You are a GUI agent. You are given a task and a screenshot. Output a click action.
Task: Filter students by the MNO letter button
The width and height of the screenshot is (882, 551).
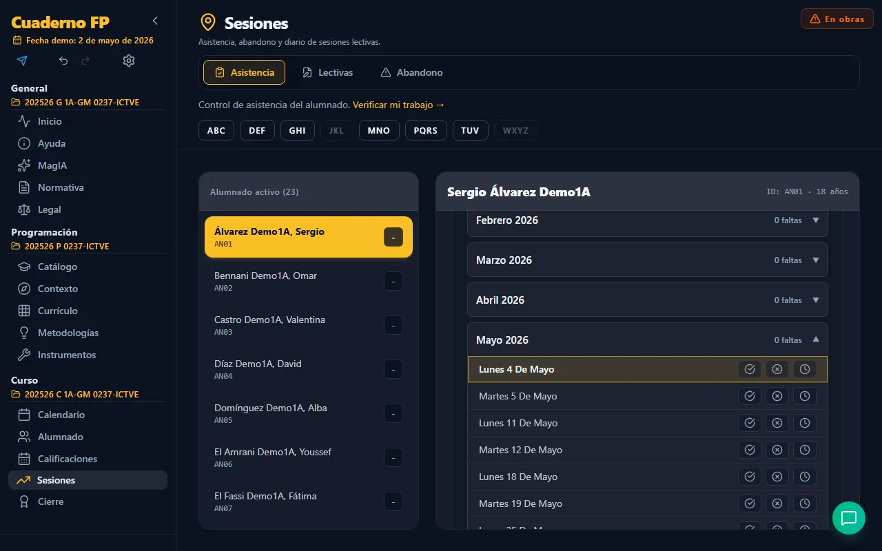(x=379, y=130)
